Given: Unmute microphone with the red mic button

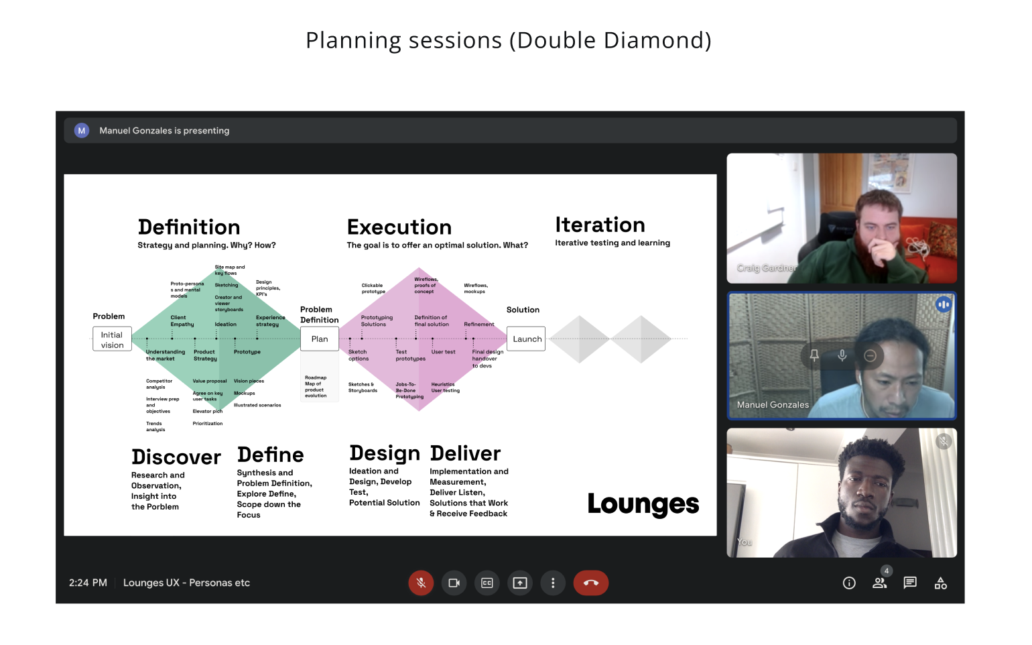Looking at the screenshot, I should (421, 583).
